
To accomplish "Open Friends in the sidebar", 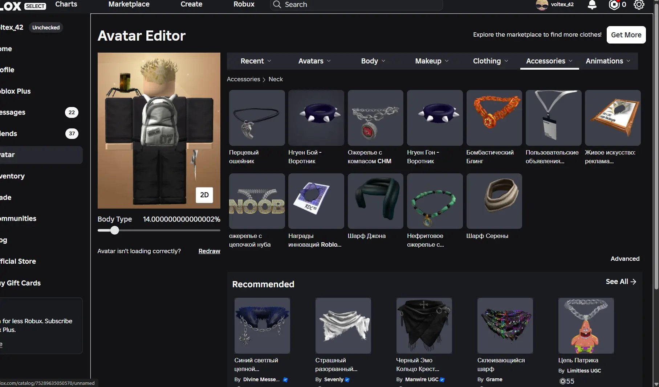I will pyautogui.click(x=39, y=133).
